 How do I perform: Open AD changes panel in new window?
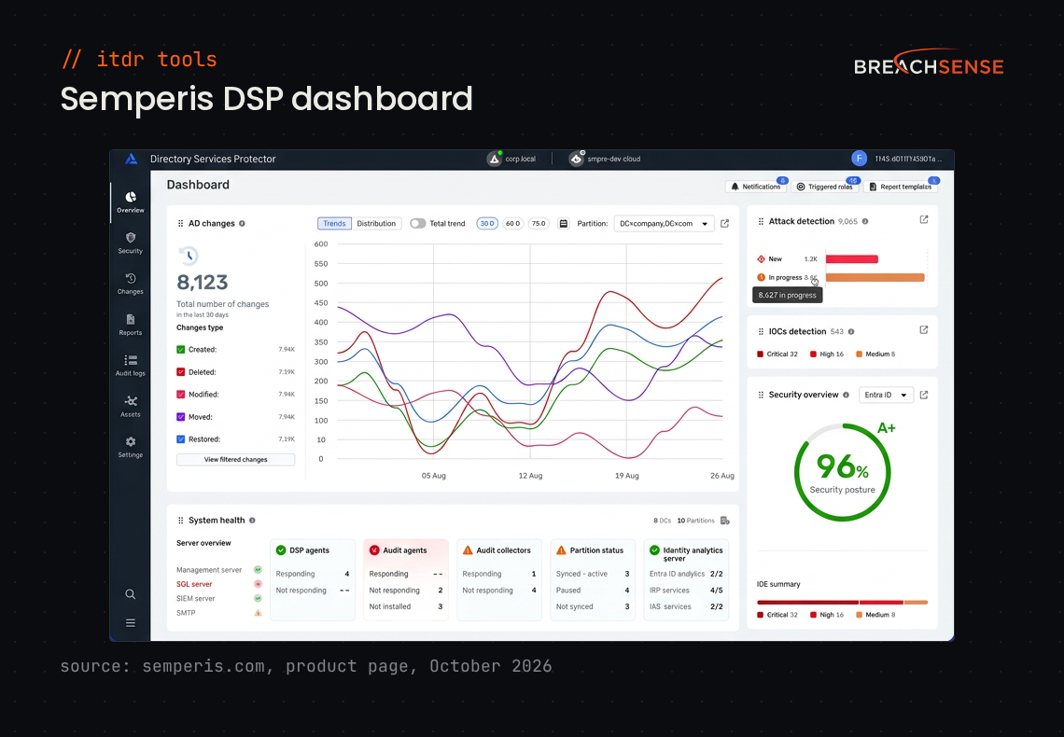pyautogui.click(x=724, y=224)
